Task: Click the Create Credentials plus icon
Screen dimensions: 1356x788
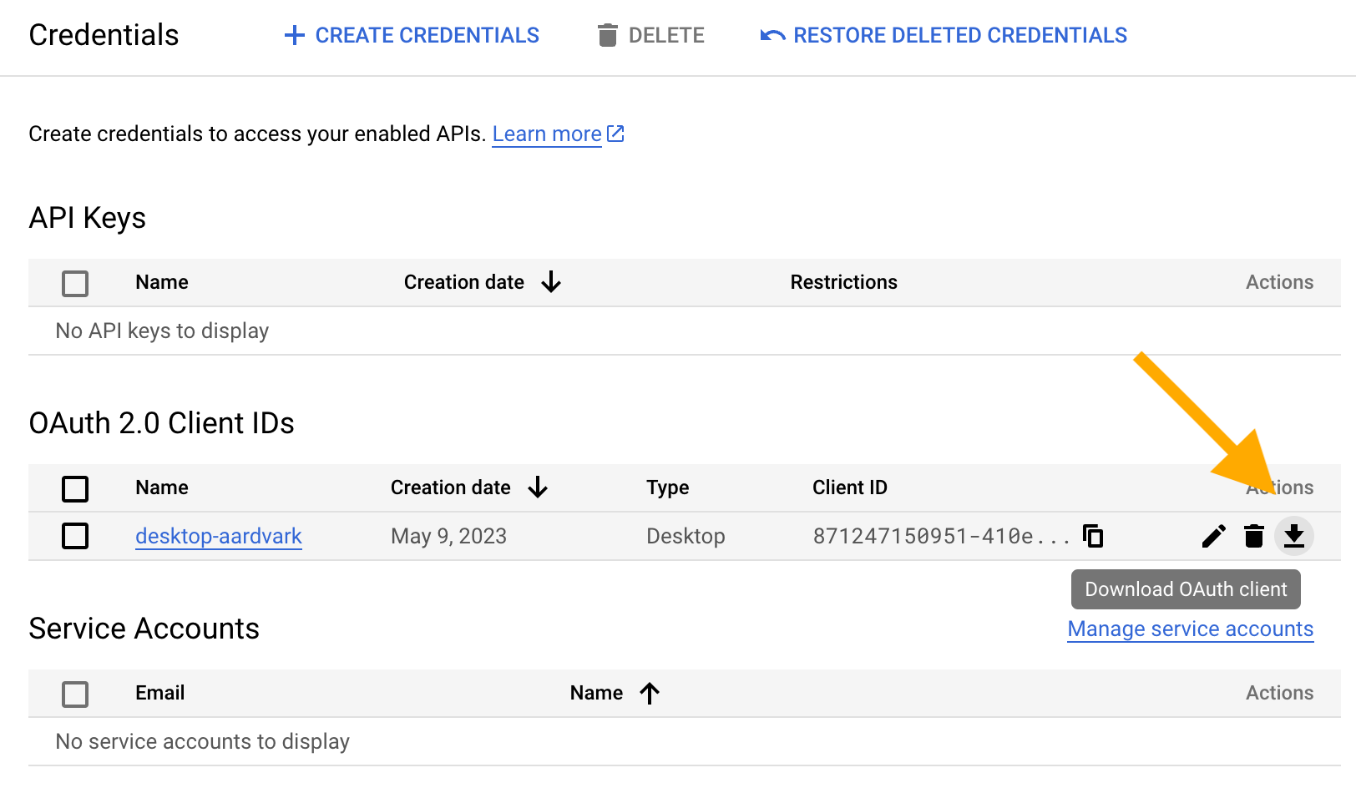Action: (294, 35)
